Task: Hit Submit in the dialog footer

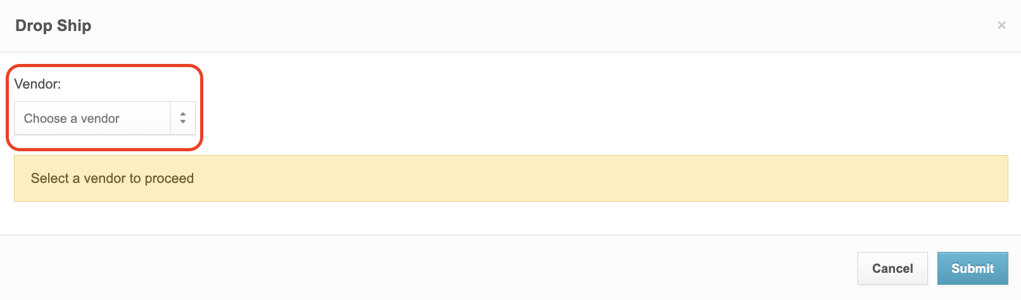Action: tap(972, 268)
